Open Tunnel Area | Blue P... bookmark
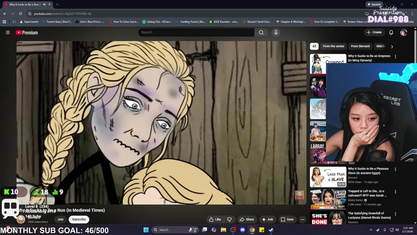Viewport: 417px width, 235px height. point(57,22)
